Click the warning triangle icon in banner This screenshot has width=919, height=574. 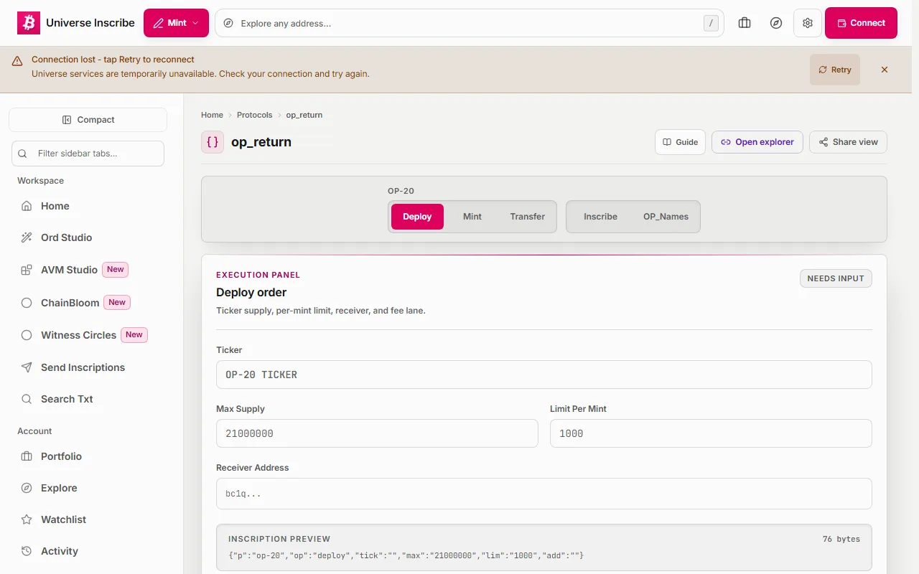pos(17,62)
